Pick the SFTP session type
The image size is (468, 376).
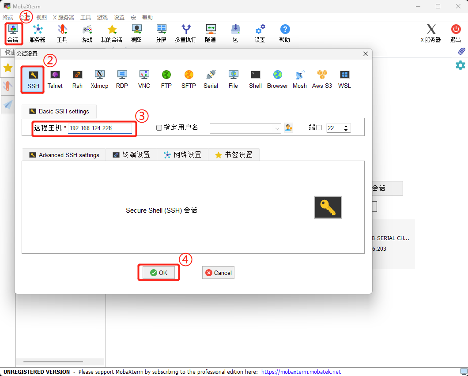pos(189,79)
